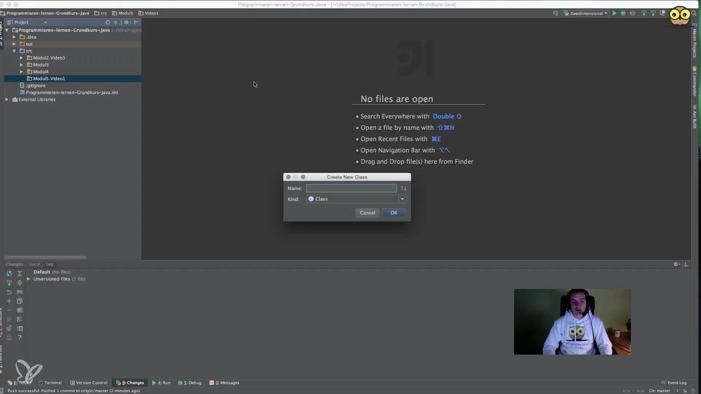Viewport: 701px width, 394px height.
Task: Click the Name input field
Action: pyautogui.click(x=351, y=188)
